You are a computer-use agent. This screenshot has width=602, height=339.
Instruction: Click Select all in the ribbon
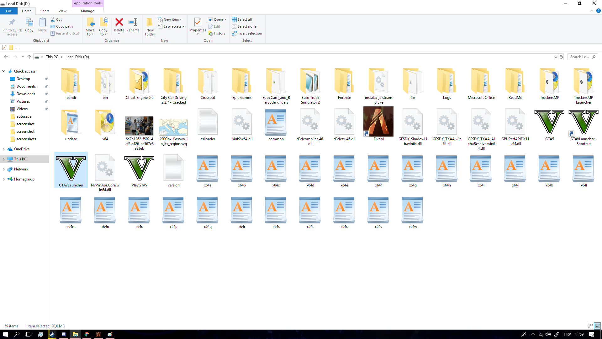(242, 19)
